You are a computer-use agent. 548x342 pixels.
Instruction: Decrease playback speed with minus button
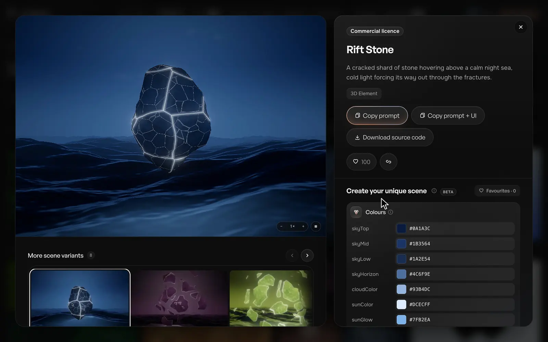point(282,226)
